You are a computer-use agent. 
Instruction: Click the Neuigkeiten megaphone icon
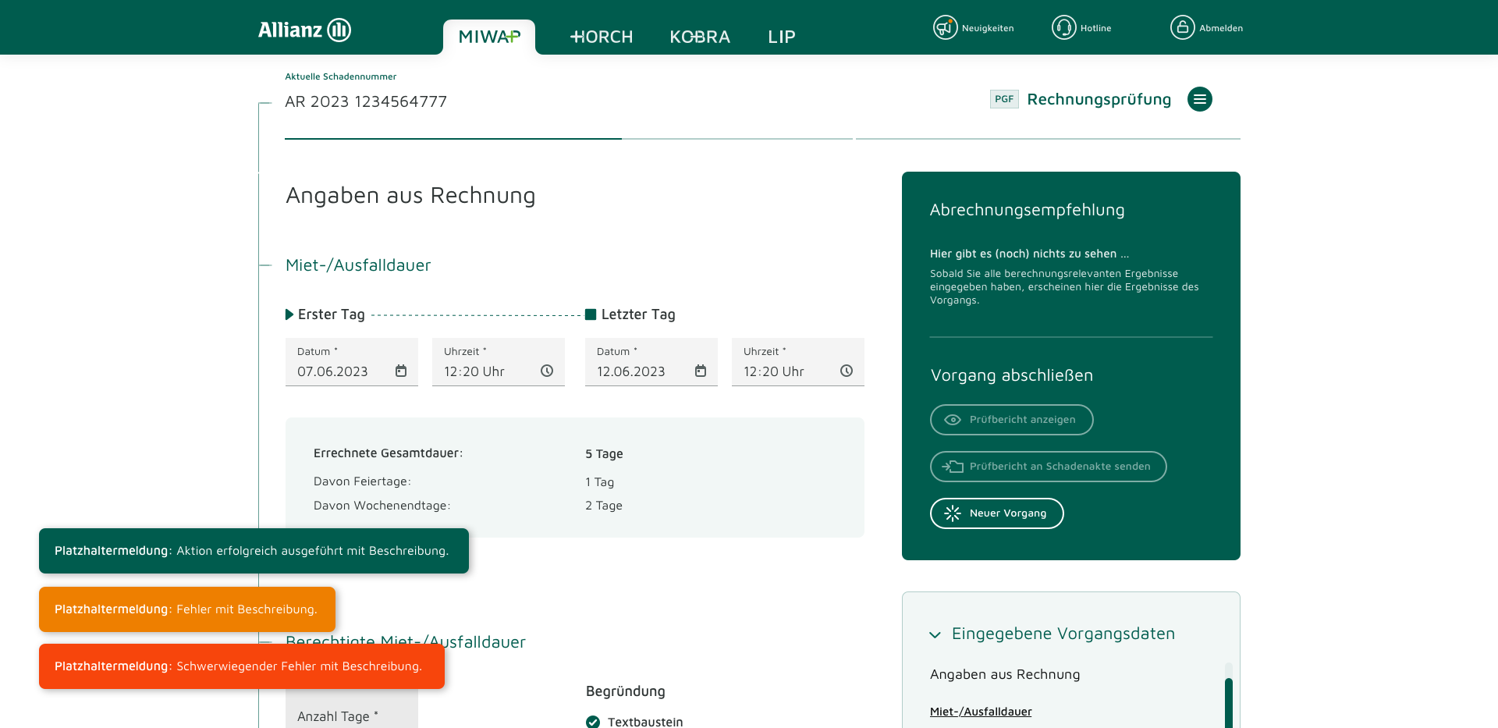click(945, 27)
